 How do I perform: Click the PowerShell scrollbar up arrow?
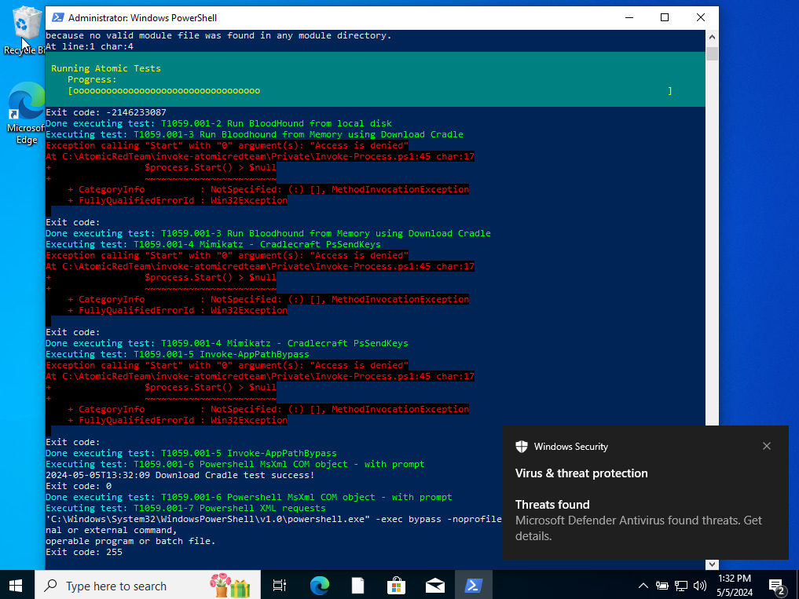712,37
